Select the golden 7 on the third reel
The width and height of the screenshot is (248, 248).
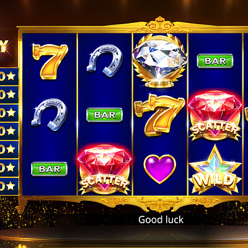point(159,115)
